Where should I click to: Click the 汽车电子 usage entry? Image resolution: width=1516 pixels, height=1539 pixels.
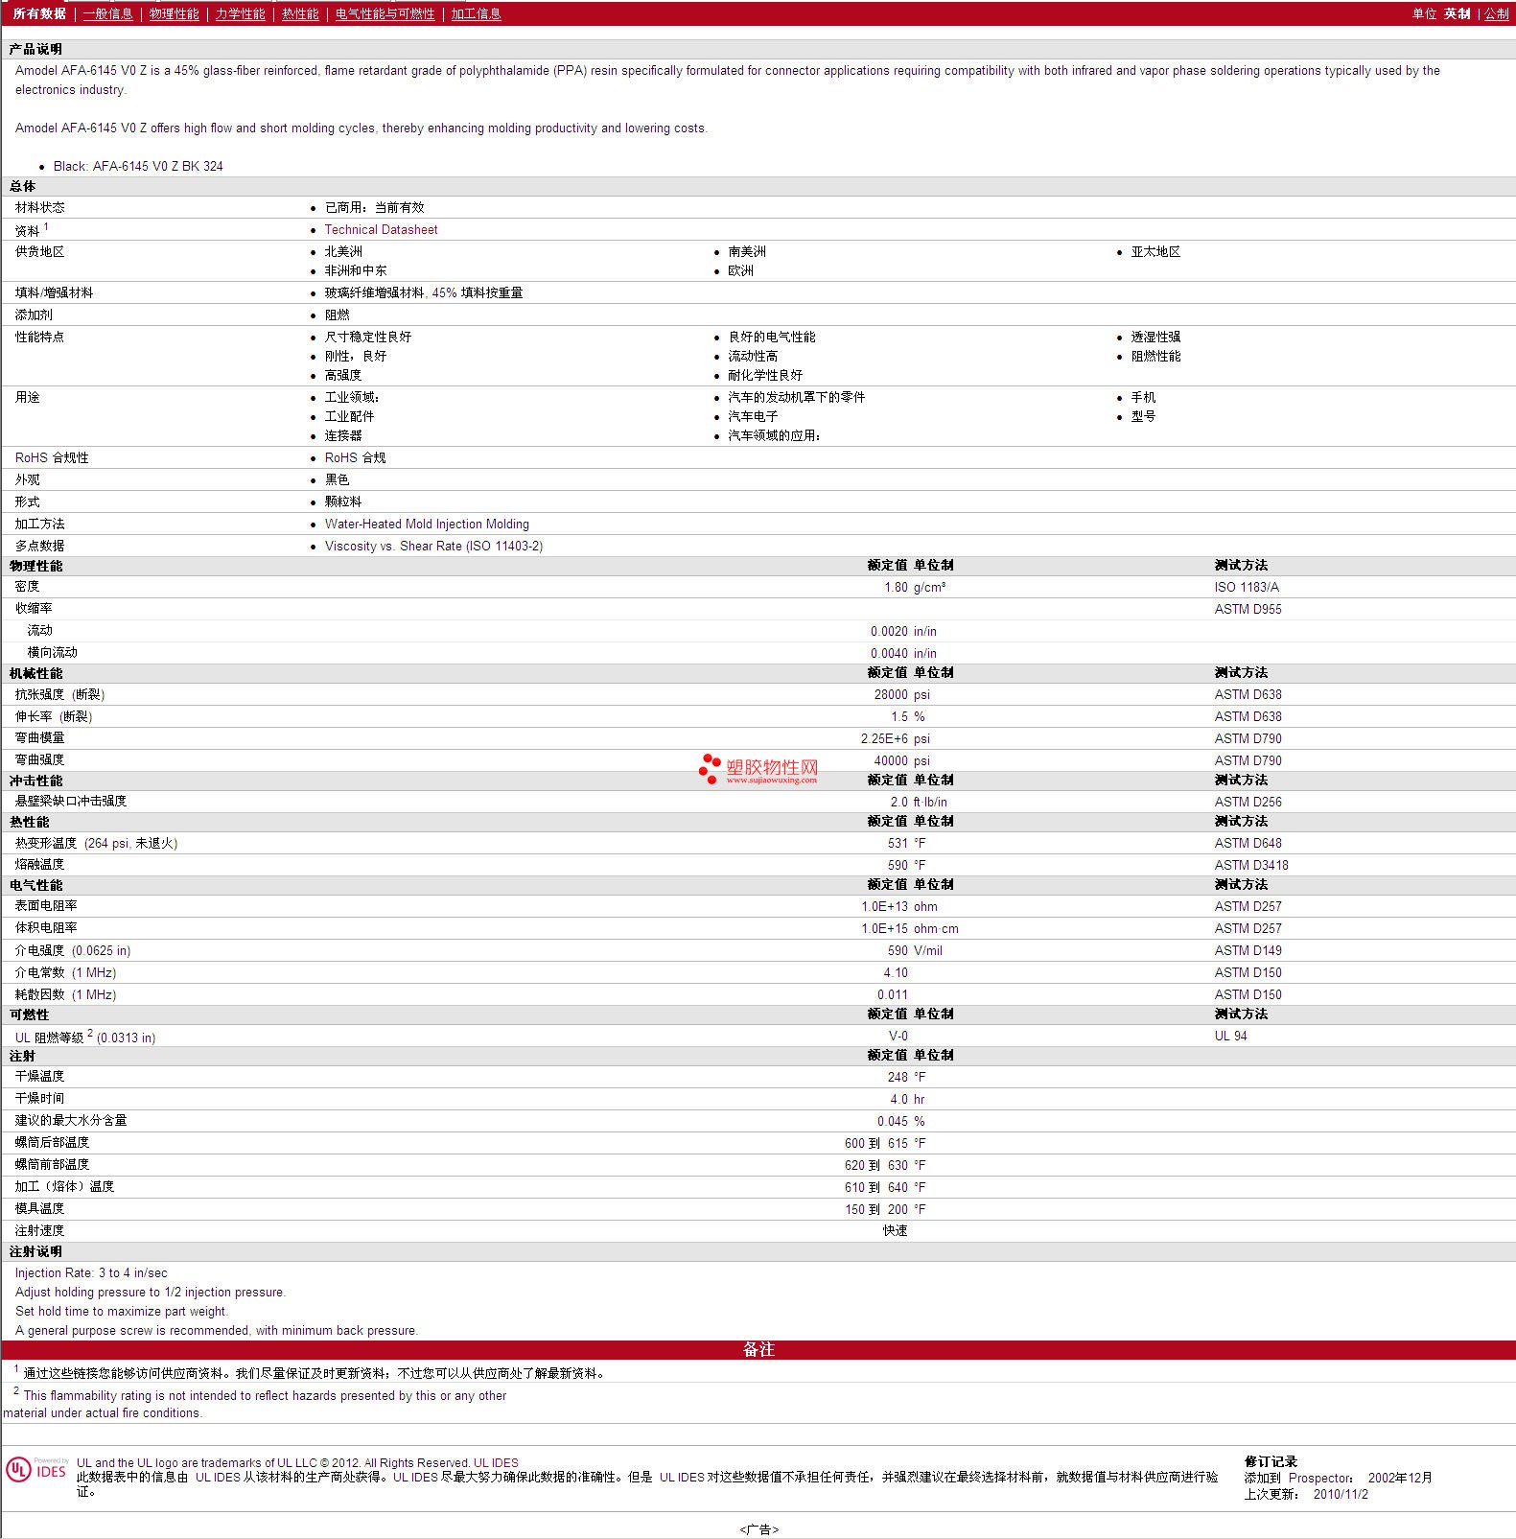click(x=753, y=417)
